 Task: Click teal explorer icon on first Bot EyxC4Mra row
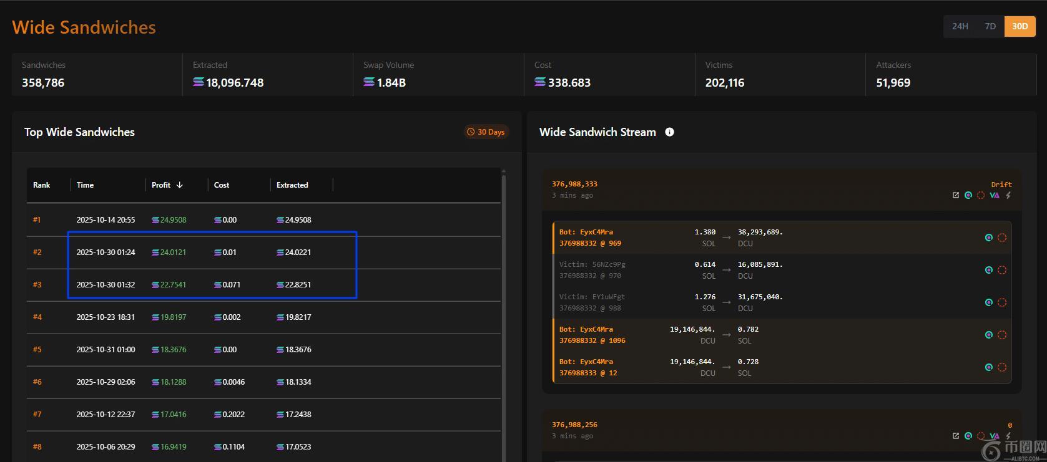click(988, 238)
